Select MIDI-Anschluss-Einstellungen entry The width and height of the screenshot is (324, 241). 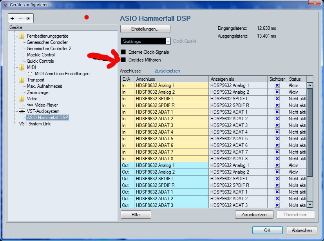point(62,74)
